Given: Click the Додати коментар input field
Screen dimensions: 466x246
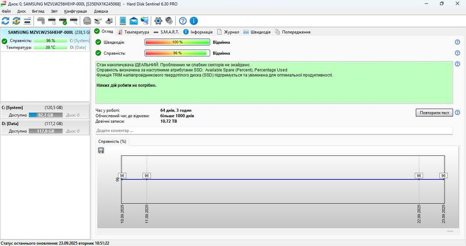Looking at the screenshot, I should [x=274, y=130].
